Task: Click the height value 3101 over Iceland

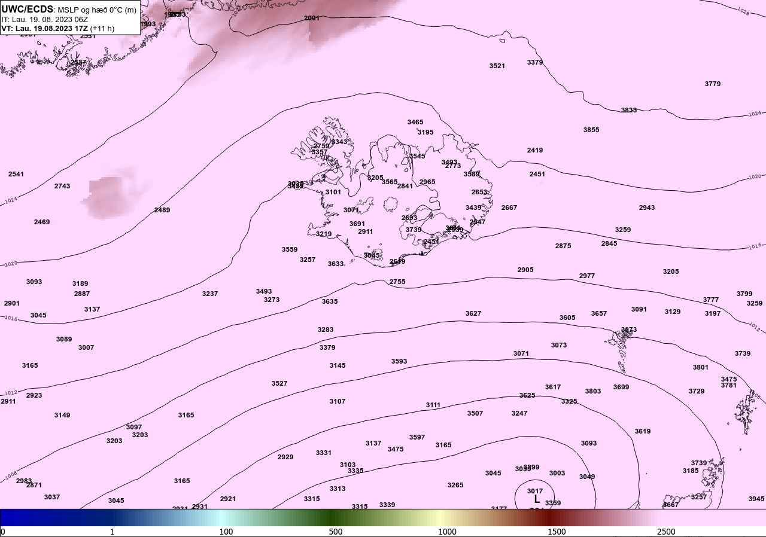Action: point(333,192)
